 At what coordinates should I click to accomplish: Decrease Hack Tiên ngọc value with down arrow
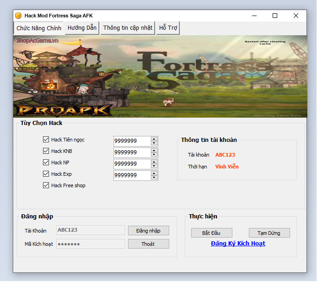click(x=154, y=143)
